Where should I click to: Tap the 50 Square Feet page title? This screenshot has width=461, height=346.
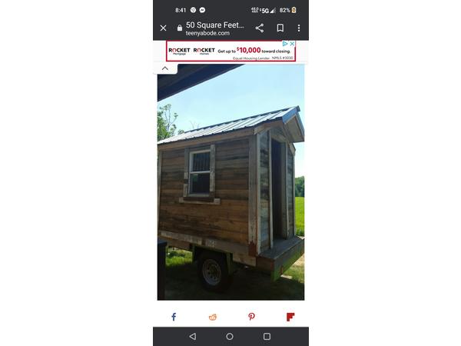click(x=215, y=25)
